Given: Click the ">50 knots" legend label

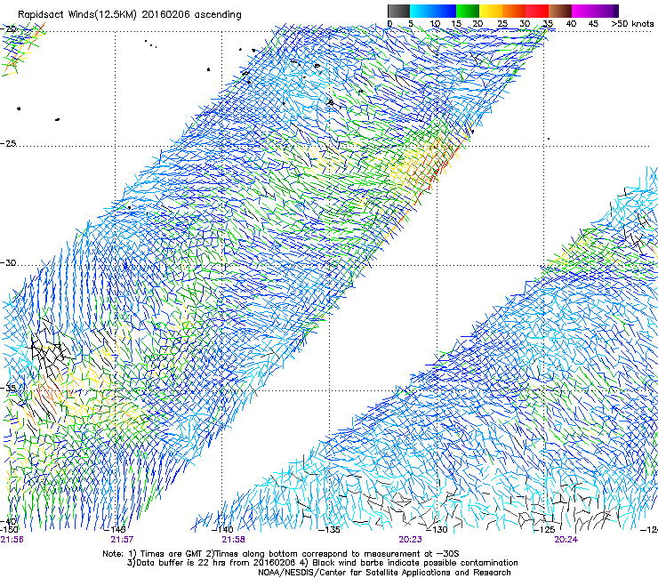Looking at the screenshot, I should coord(632,23).
